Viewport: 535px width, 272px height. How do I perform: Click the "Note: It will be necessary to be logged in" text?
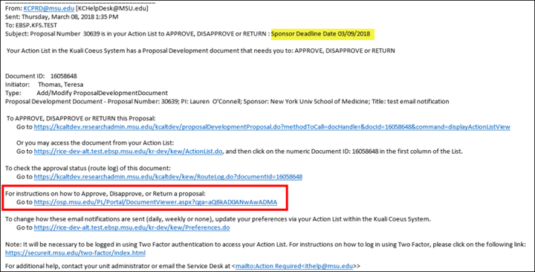coord(265,245)
